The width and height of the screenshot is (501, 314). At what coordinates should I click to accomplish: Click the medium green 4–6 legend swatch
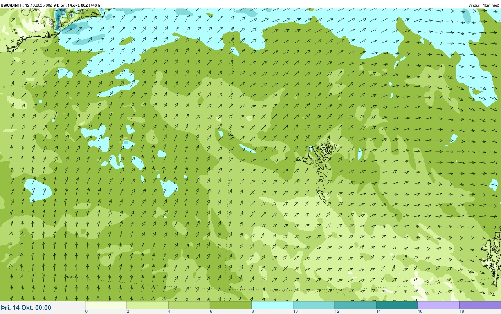(x=189, y=305)
